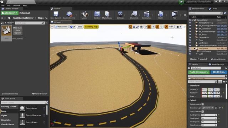The width and height of the screenshot is (228, 128).
Task: Open World Outliner View Options
Action: (218, 59)
